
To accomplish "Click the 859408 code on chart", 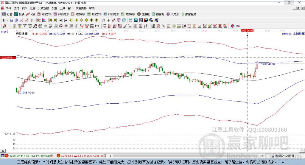I will coord(287,34).
